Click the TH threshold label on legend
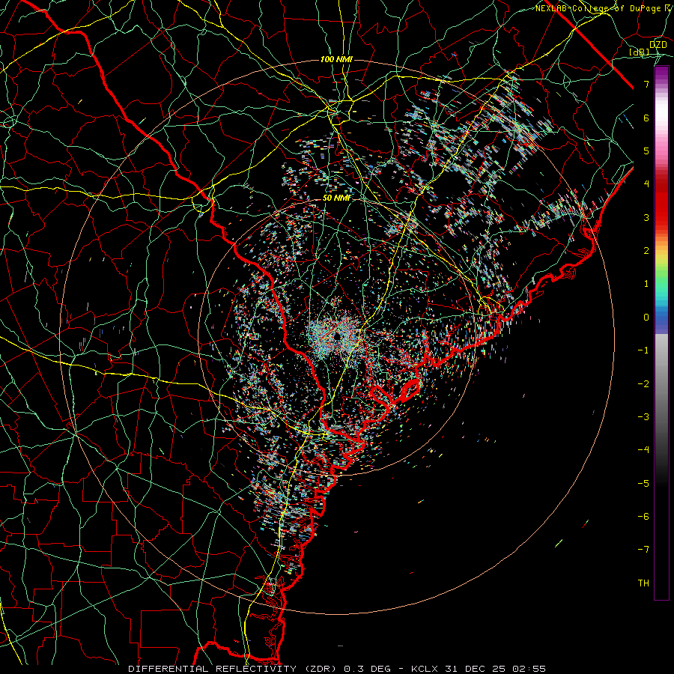Image resolution: width=674 pixels, height=674 pixels. [643, 583]
